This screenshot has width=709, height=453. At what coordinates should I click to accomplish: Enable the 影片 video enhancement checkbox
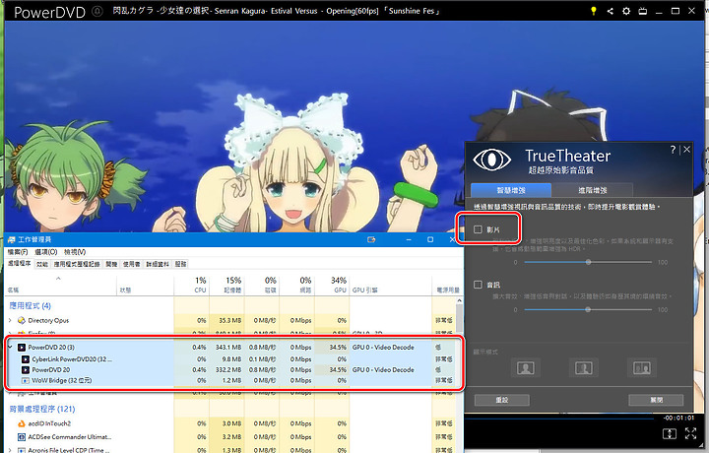point(478,229)
